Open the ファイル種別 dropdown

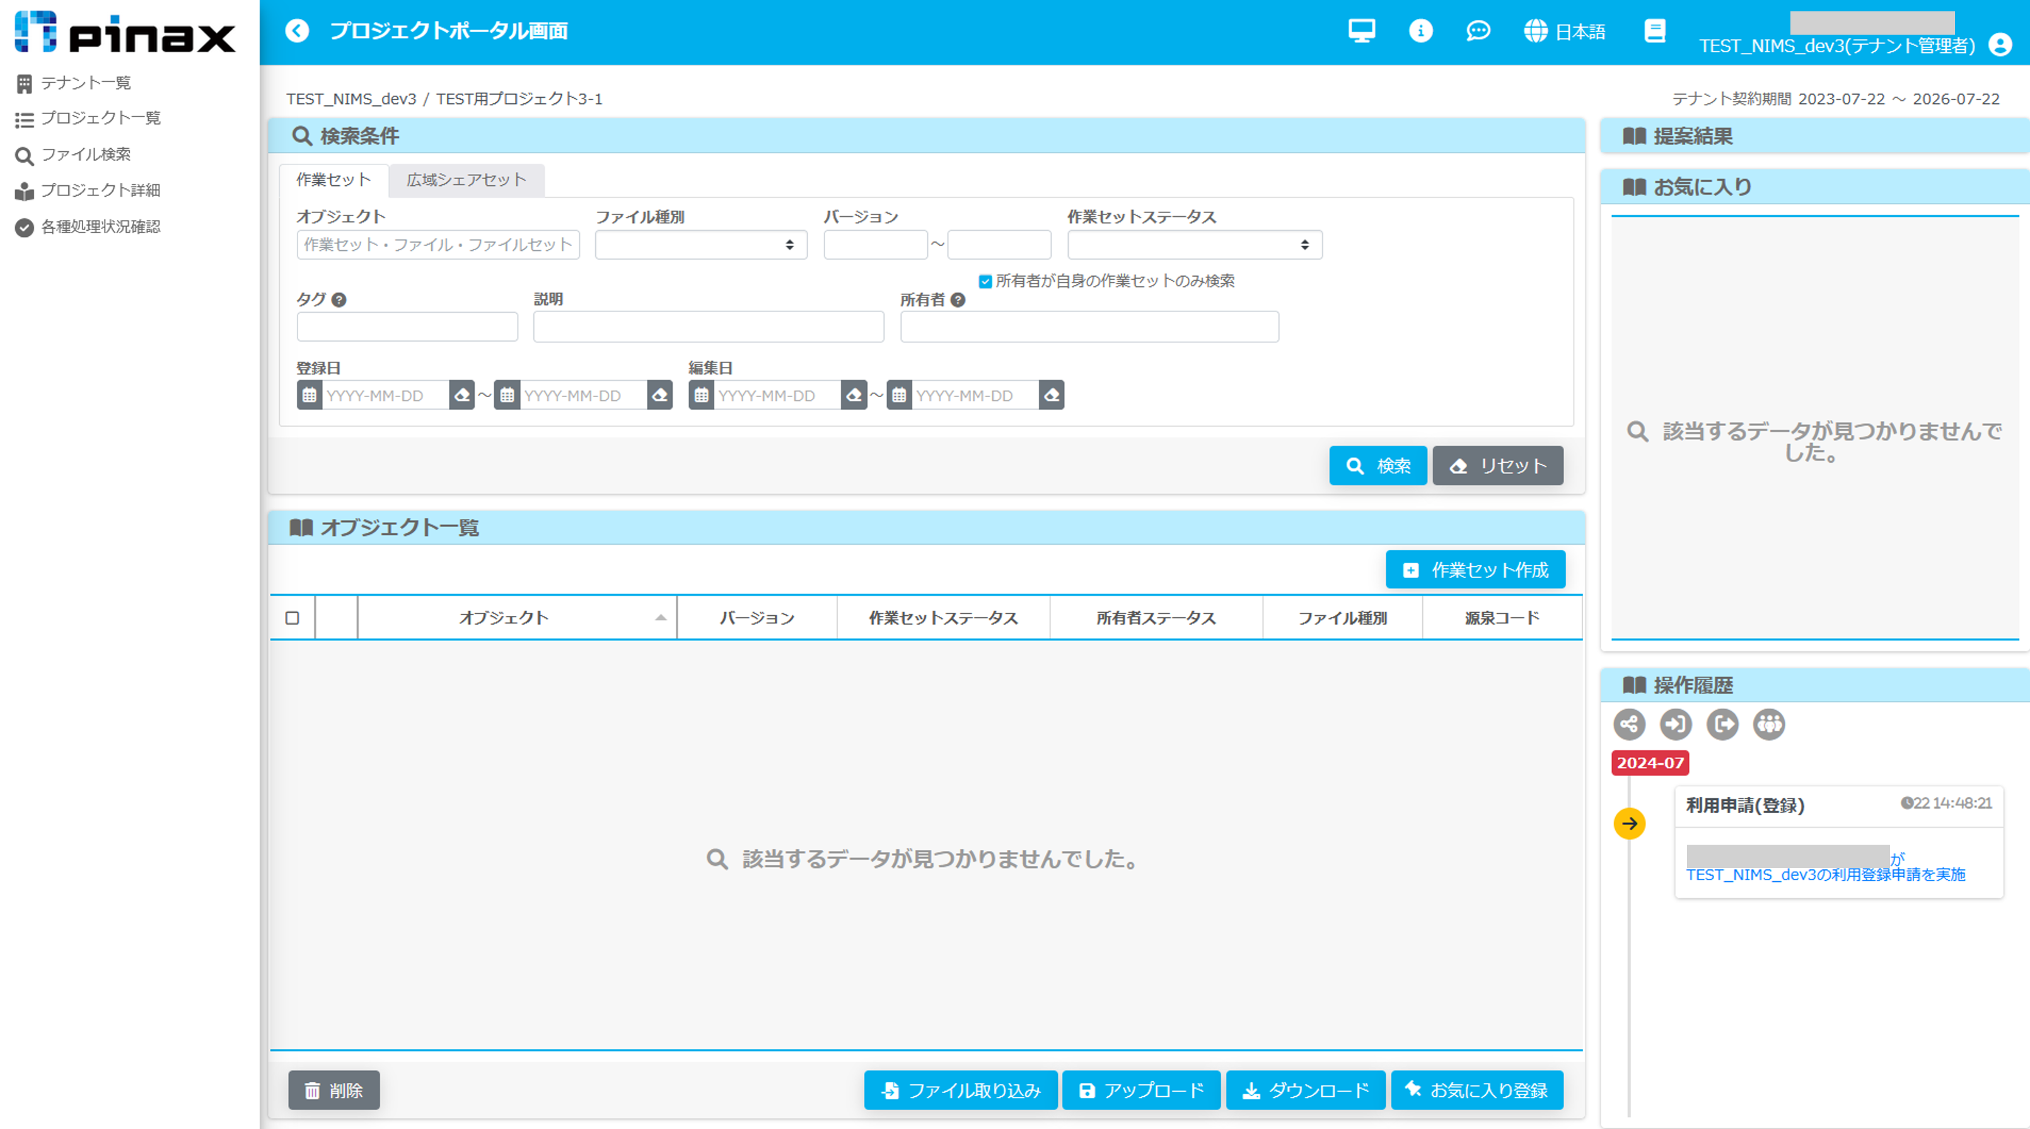pos(700,245)
